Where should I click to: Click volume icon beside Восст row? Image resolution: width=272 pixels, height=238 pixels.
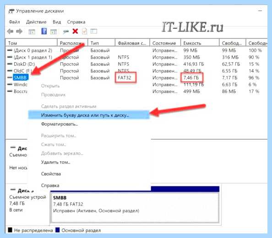pos(10,91)
